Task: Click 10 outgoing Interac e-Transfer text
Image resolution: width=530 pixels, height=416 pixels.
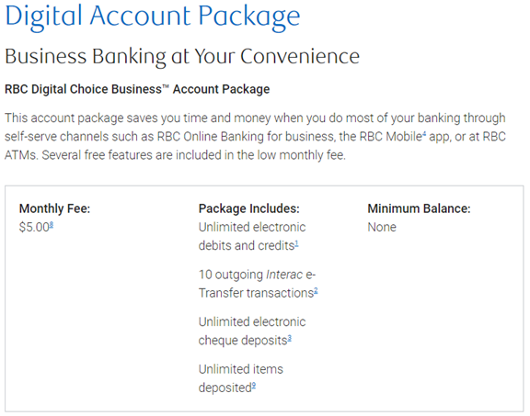Action: [x=257, y=284]
